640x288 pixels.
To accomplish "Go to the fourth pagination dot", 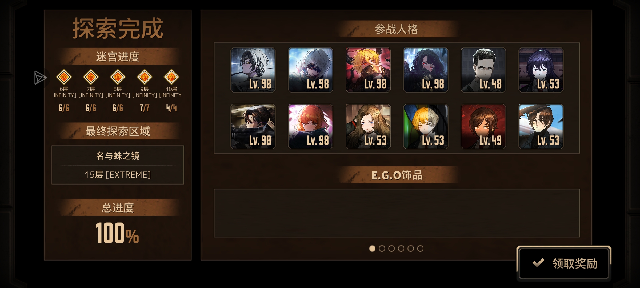I will point(401,249).
